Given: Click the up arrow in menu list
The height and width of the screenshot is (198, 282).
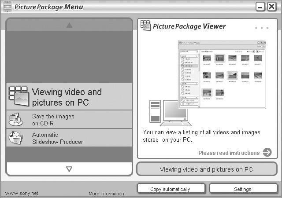Looking at the screenshot, I should coord(69,26).
